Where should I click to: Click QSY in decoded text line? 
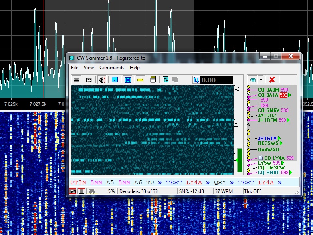[x=220, y=183]
